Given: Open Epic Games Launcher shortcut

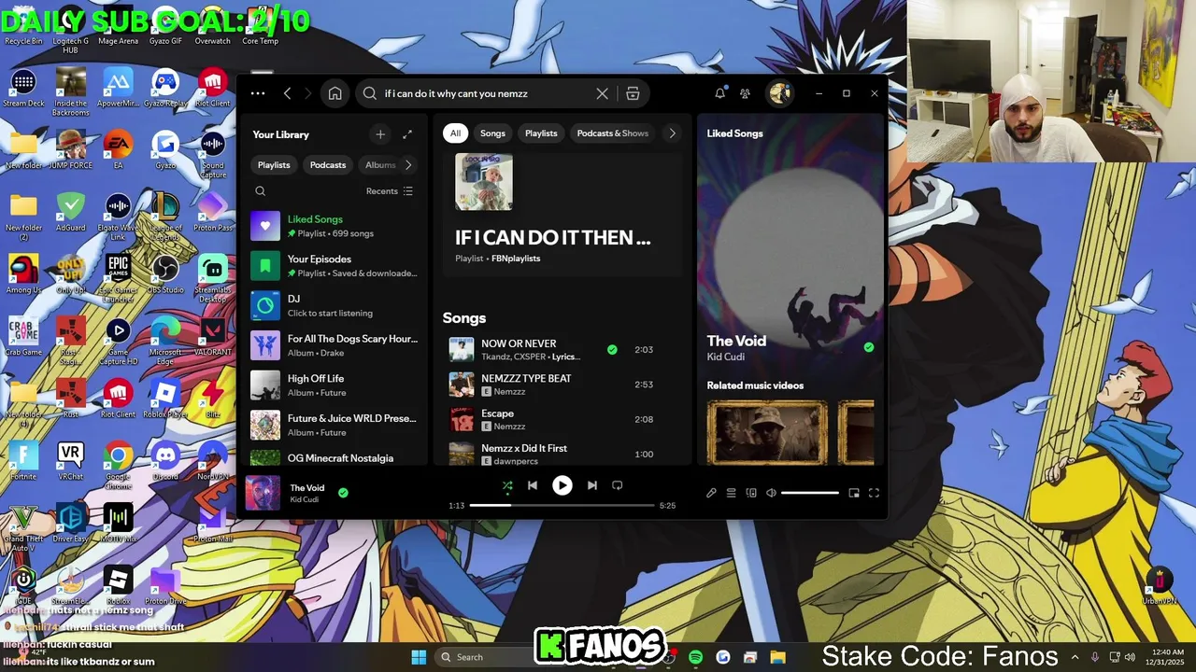Looking at the screenshot, I should click(118, 277).
